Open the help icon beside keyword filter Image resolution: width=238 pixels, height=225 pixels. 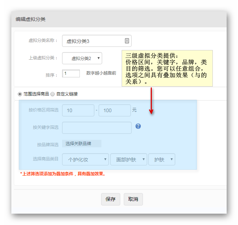point(138,126)
